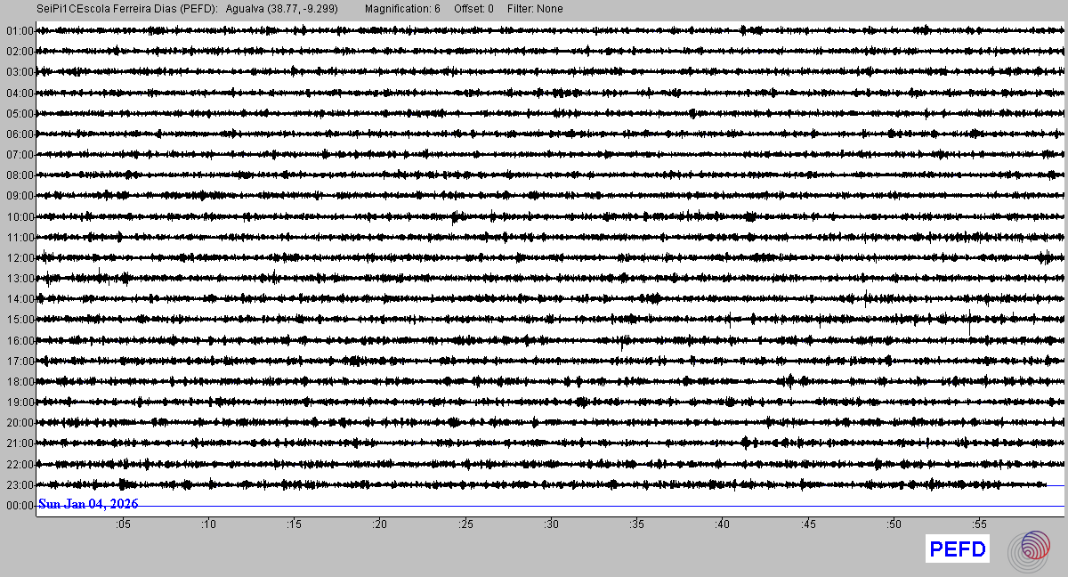Select the 07:00 hour trace label
1068x577 pixels.
19,155
